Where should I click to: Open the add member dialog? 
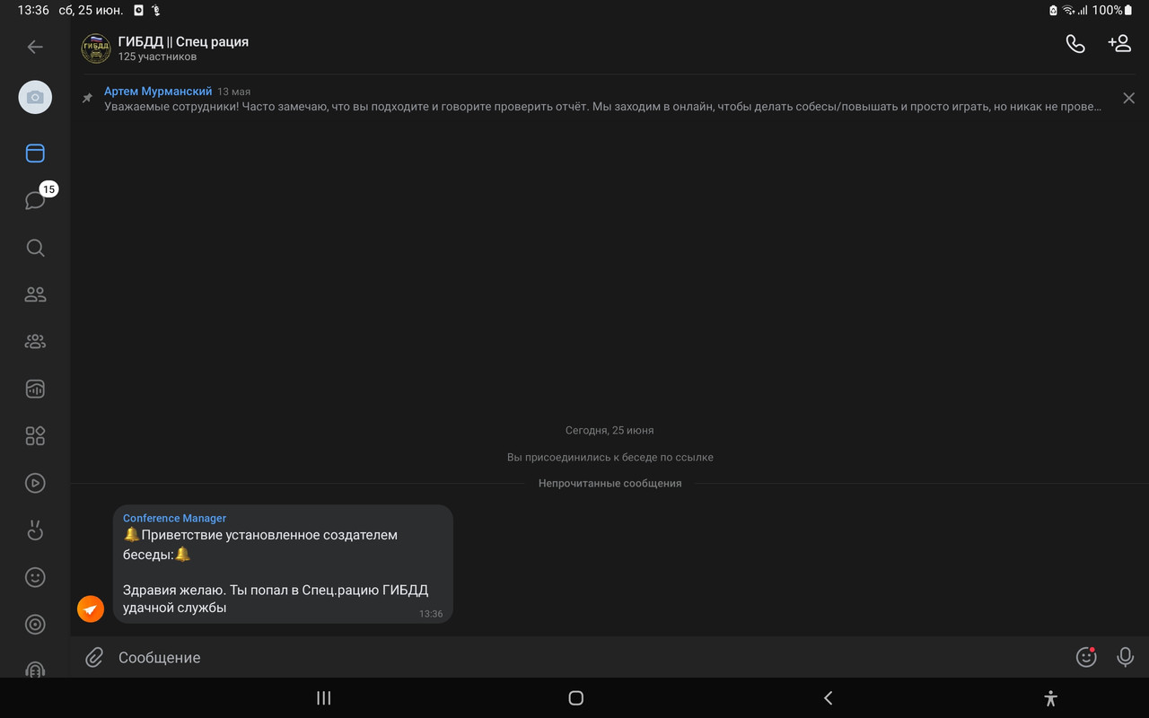click(1119, 42)
